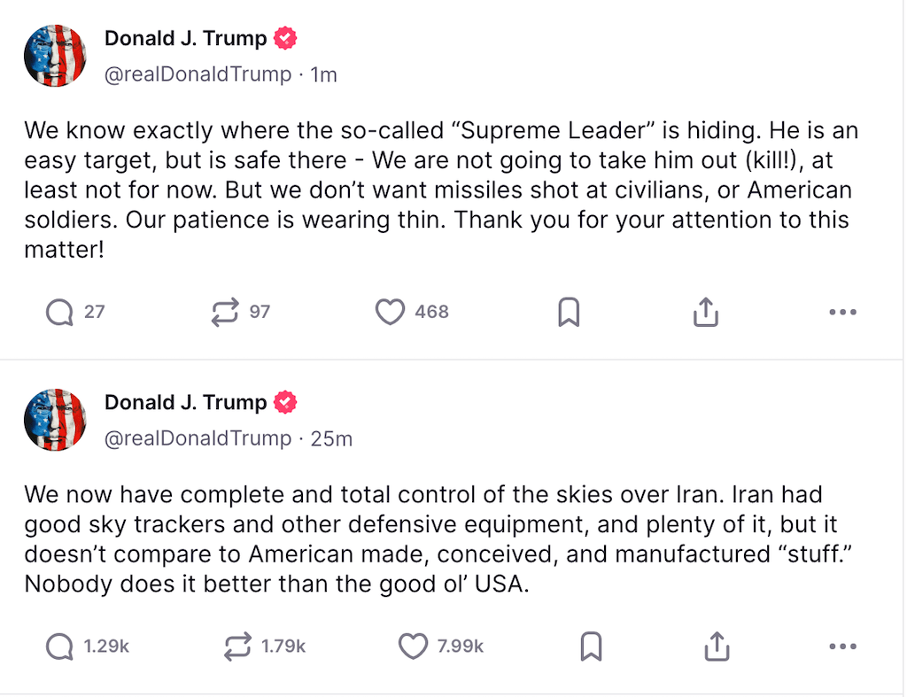This screenshot has width=907, height=697.
Task: Share the skies over Iran post
Action: click(716, 647)
